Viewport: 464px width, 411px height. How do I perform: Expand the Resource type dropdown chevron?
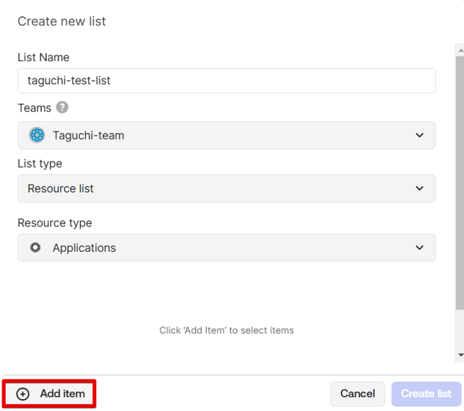(x=418, y=248)
